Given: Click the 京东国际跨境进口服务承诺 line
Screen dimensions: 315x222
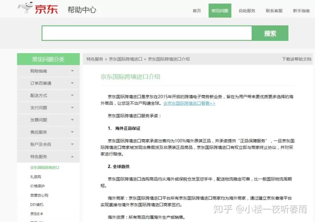Looking at the screenshot, I should coord(134,116).
